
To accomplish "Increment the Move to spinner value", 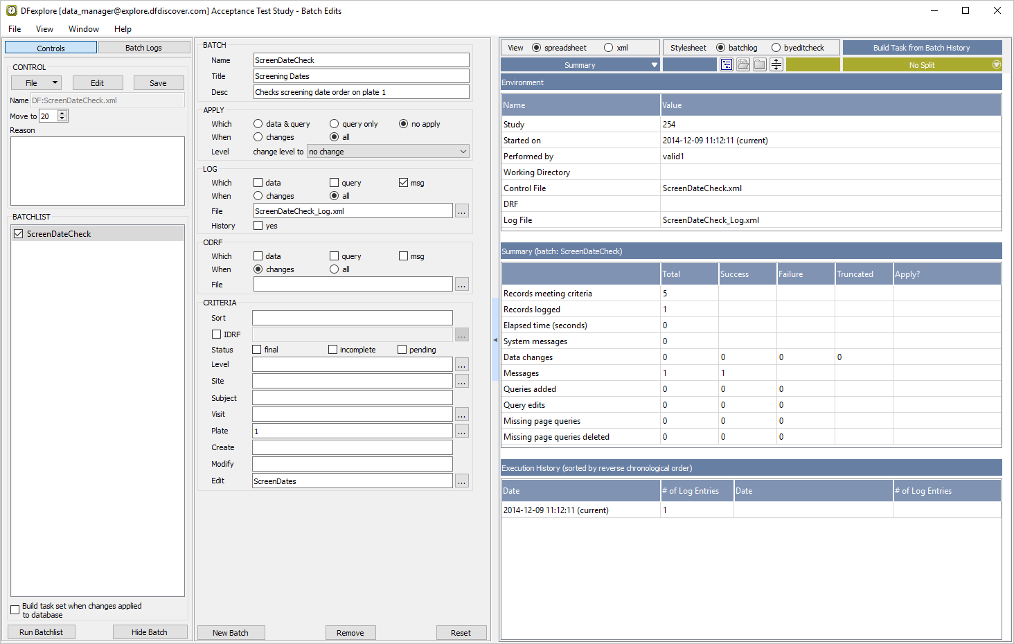I will [63, 114].
